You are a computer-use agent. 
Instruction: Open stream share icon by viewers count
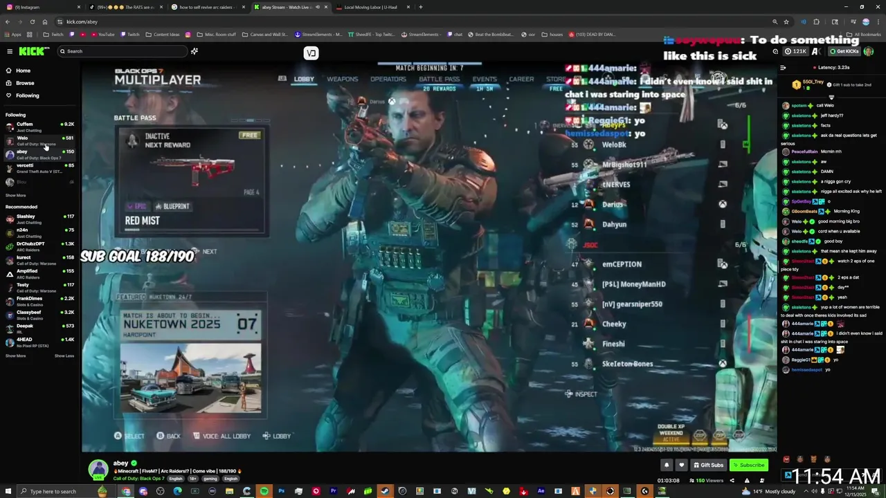click(732, 480)
